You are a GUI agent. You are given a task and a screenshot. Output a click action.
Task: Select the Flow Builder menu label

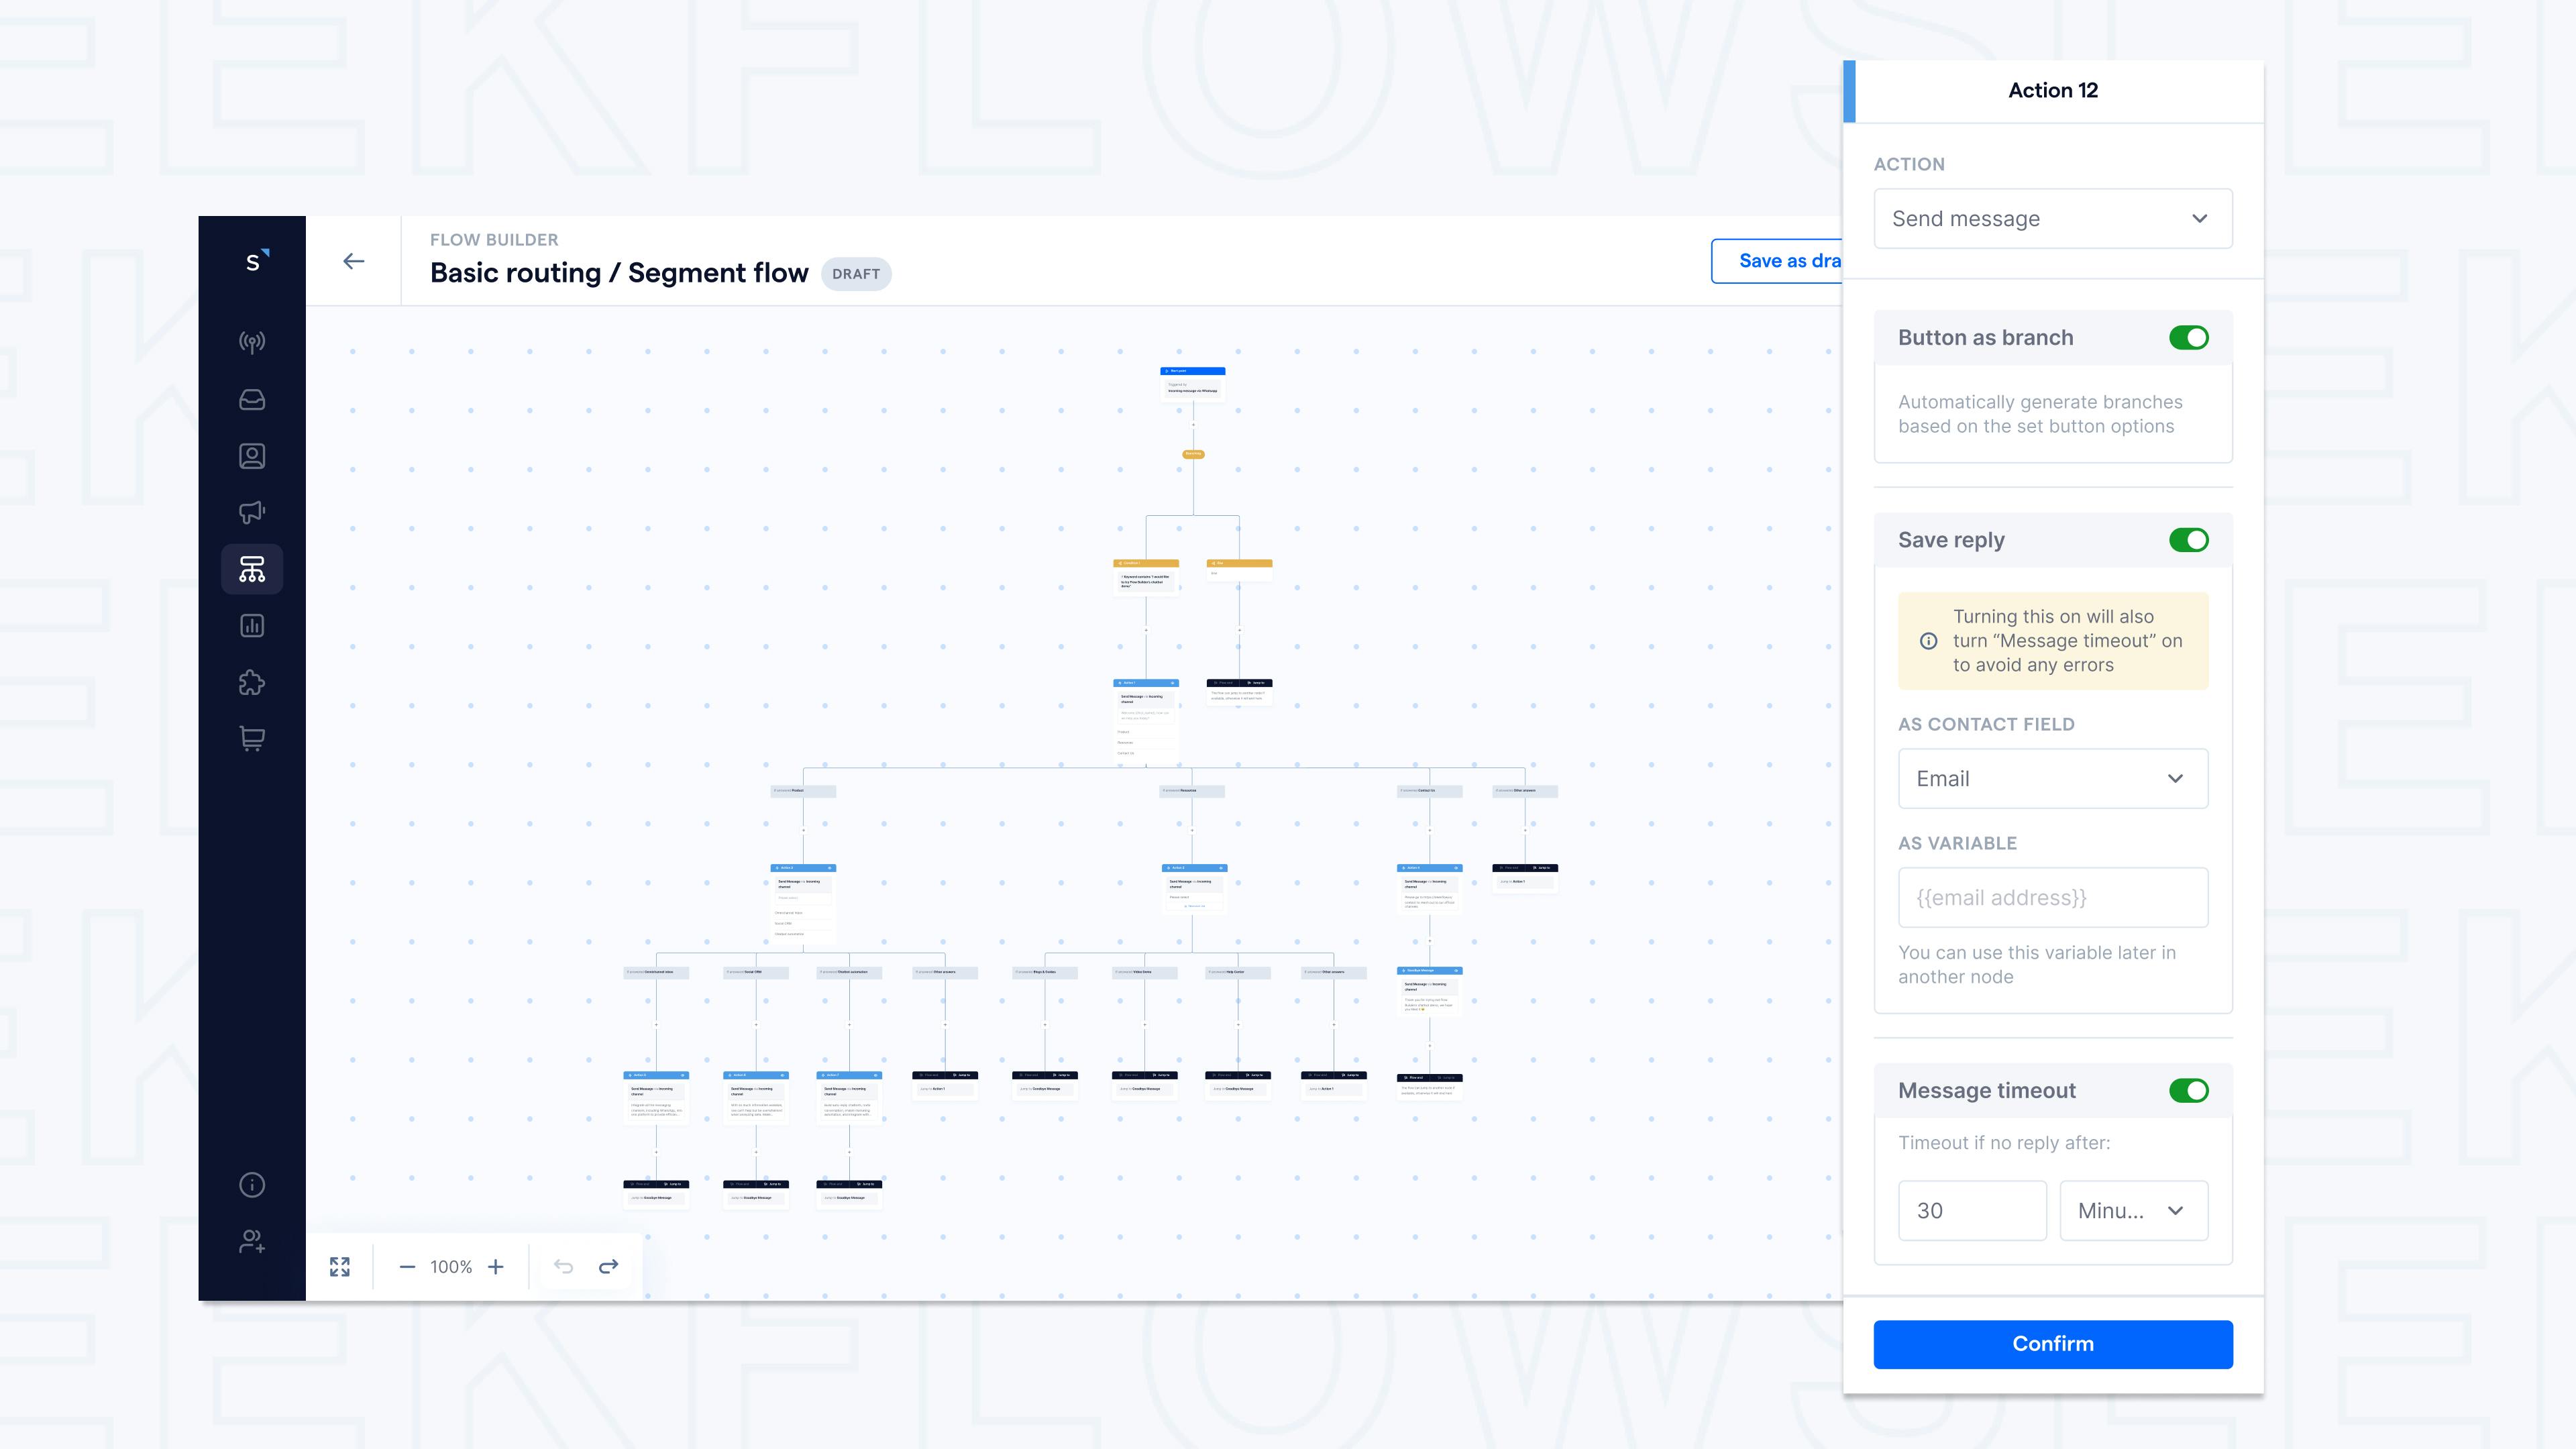click(494, 239)
